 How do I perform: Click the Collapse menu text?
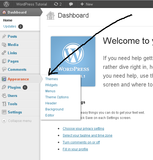(x=20, y=121)
